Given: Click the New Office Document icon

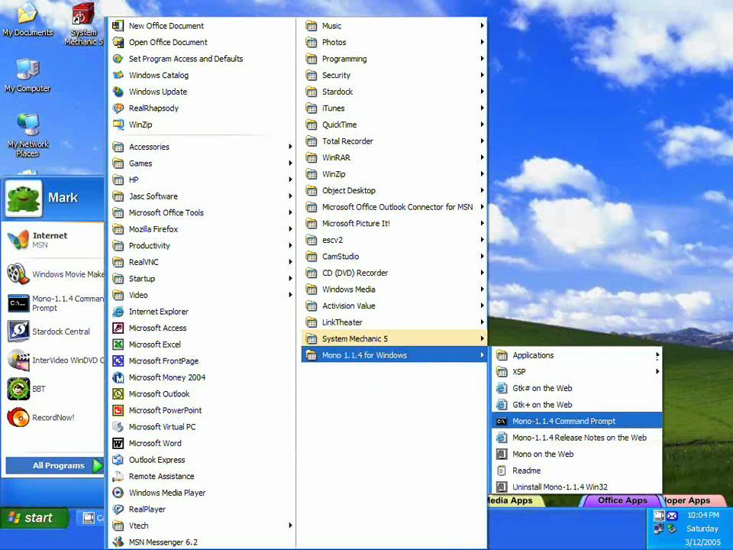Looking at the screenshot, I should pos(118,26).
